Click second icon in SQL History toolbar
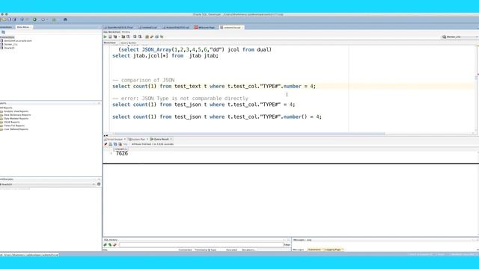Screen dimensions: 479x269 pos(110,244)
